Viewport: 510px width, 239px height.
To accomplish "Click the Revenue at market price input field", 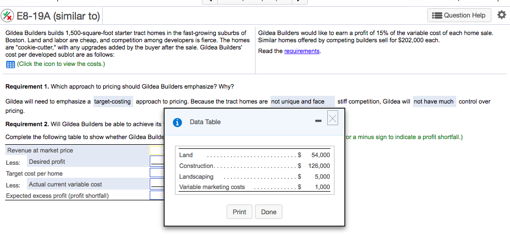I will pos(157,150).
